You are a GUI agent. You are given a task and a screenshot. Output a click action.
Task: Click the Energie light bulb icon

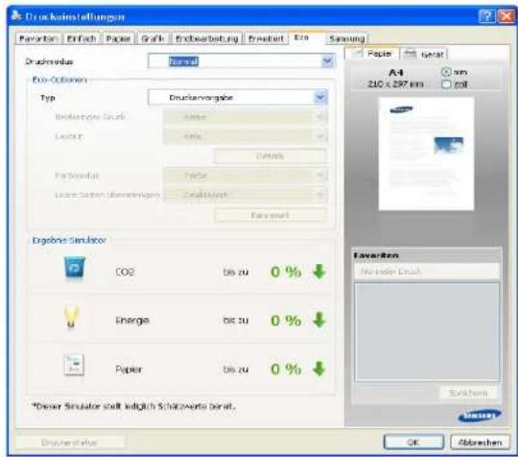(71, 318)
